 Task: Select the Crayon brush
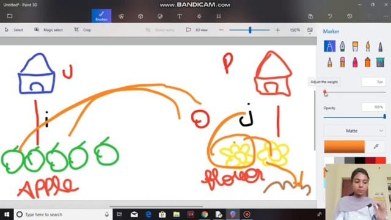(x=355, y=62)
